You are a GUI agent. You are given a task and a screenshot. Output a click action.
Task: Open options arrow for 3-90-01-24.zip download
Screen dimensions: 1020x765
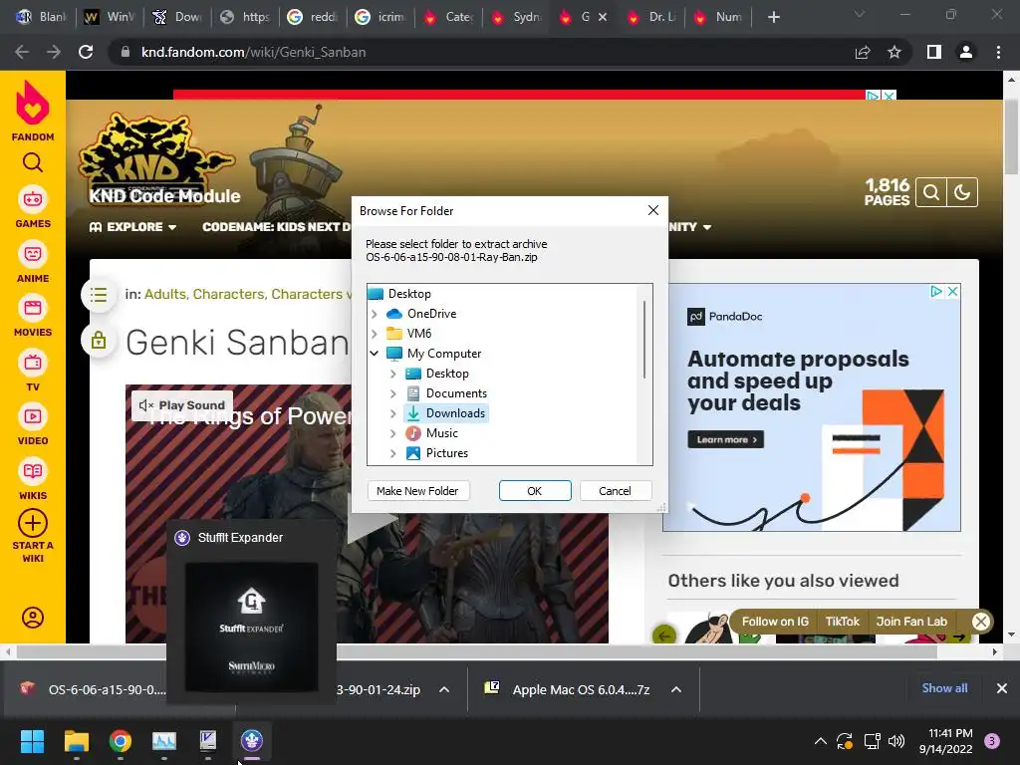(444, 689)
